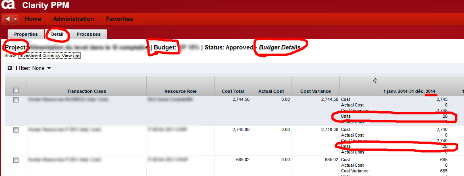Screen dimensions: 464x176
Task: Click the previous time periods arrow icon
Action: [x=375, y=80]
